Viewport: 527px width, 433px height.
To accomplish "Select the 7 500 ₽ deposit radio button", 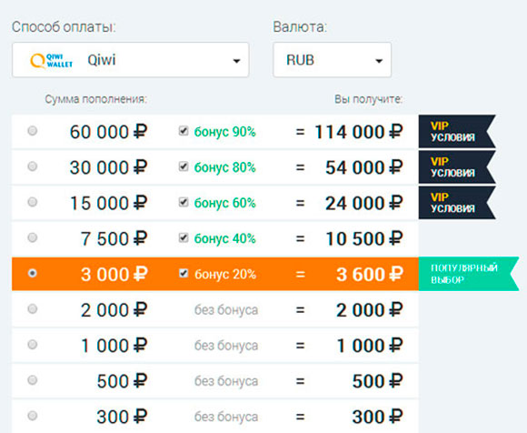I will click(x=33, y=237).
